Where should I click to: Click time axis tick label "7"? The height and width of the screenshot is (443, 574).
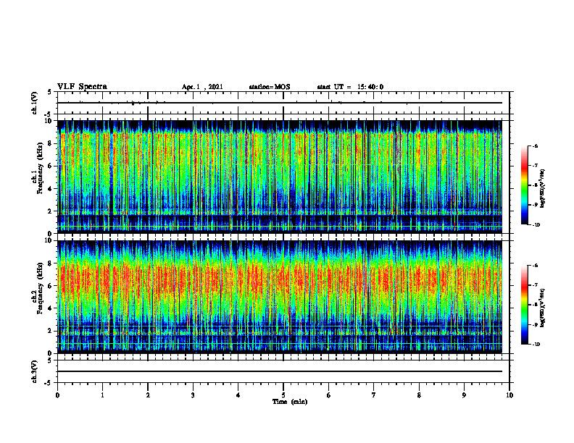click(374, 395)
